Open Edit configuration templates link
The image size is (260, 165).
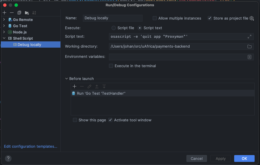tap(30, 147)
